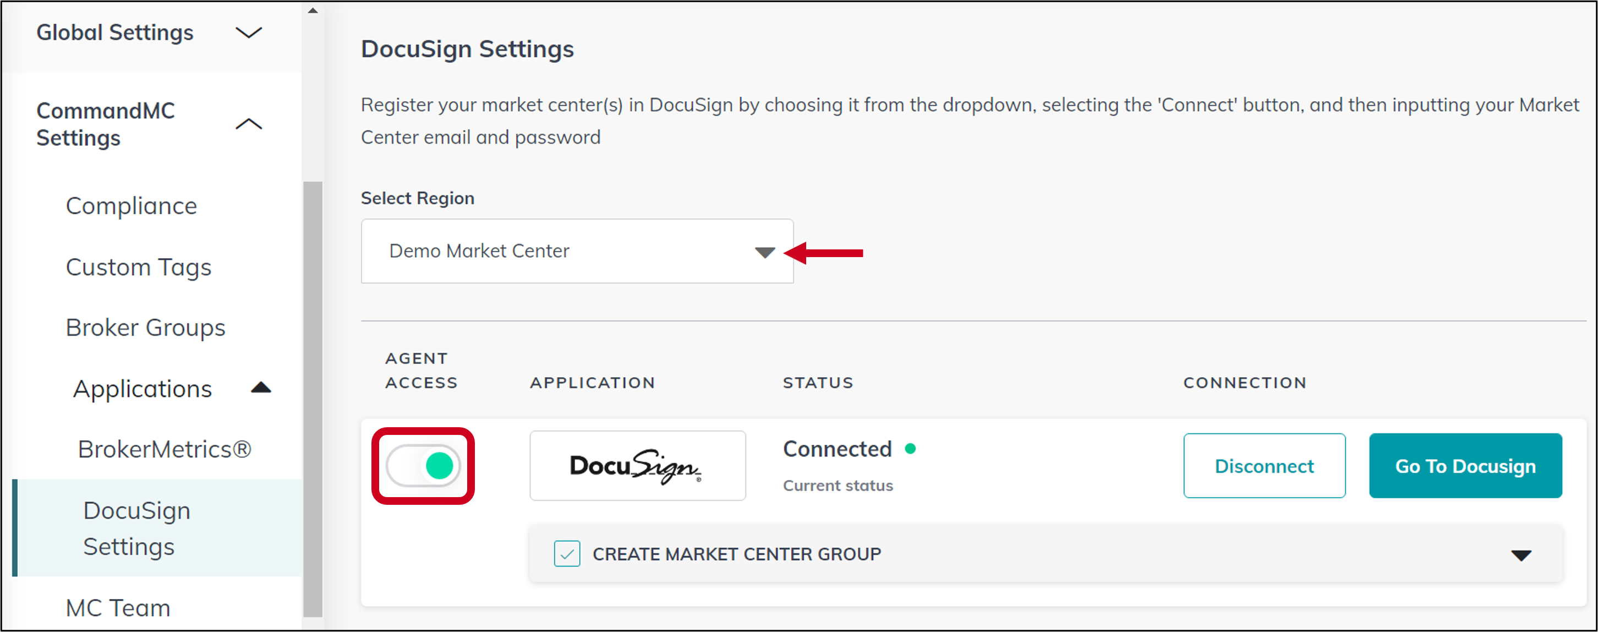Screen dimensions: 1598x632
Task: Collapse the CommandMC Settings section
Action: click(x=248, y=124)
